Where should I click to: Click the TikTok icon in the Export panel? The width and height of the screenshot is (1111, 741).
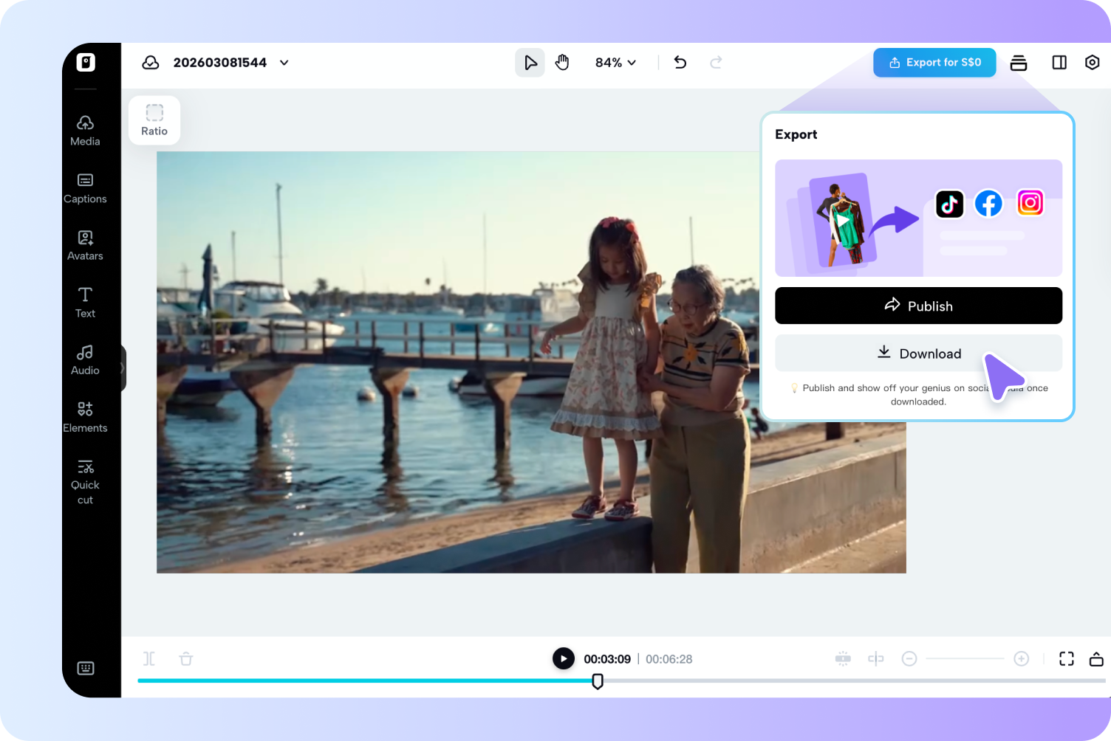click(949, 204)
